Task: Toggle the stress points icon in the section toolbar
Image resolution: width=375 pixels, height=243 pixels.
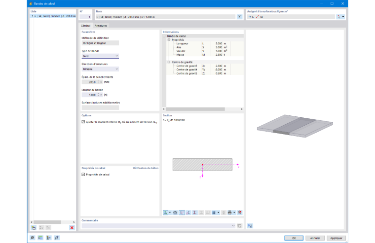Action: pos(195,212)
